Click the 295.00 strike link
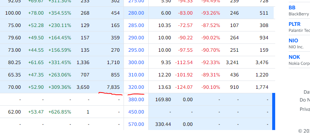The width and height of the screenshot is (310, 139). click(x=136, y=50)
